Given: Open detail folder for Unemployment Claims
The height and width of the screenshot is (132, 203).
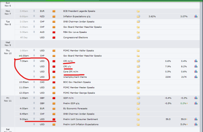Looking at the screenshot, I should tap(138, 77).
